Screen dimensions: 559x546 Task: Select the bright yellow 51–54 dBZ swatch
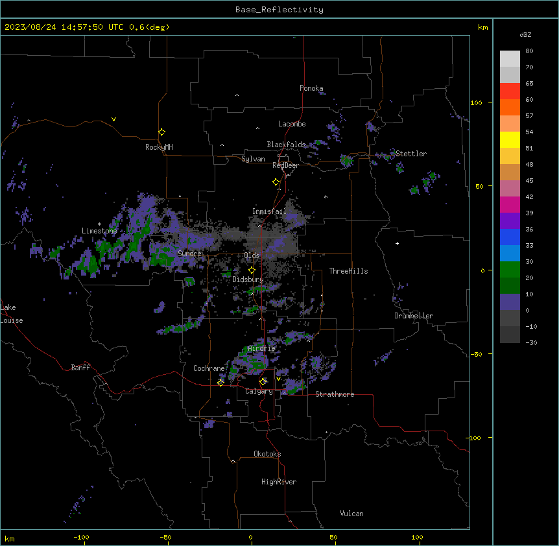[x=510, y=139]
